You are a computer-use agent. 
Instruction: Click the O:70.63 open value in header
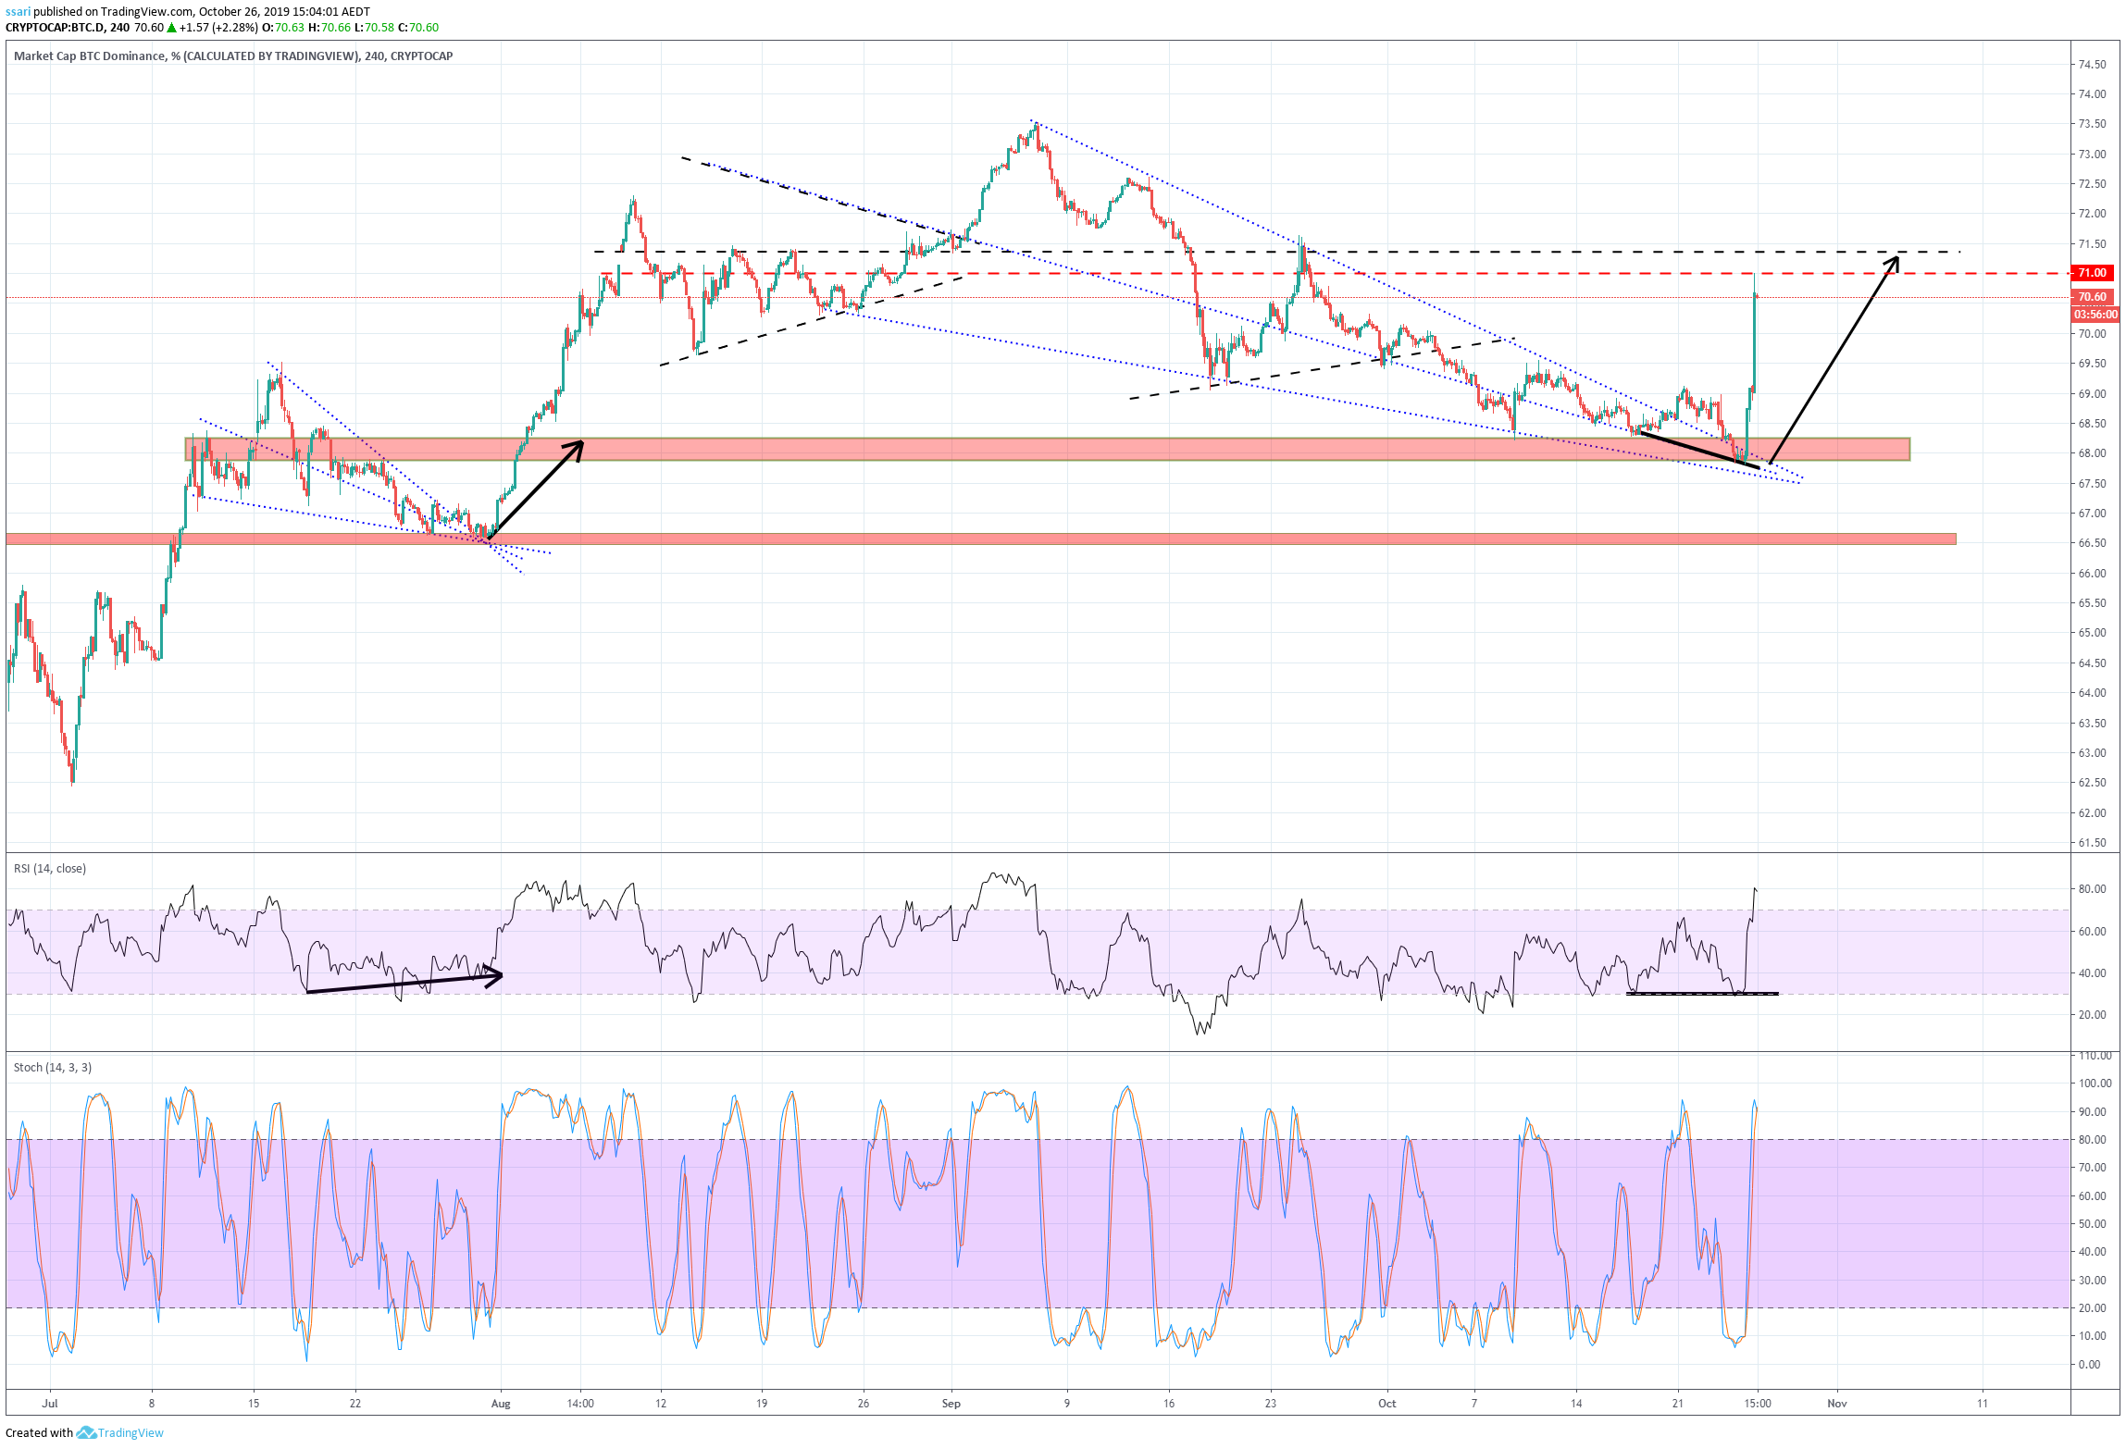(283, 28)
